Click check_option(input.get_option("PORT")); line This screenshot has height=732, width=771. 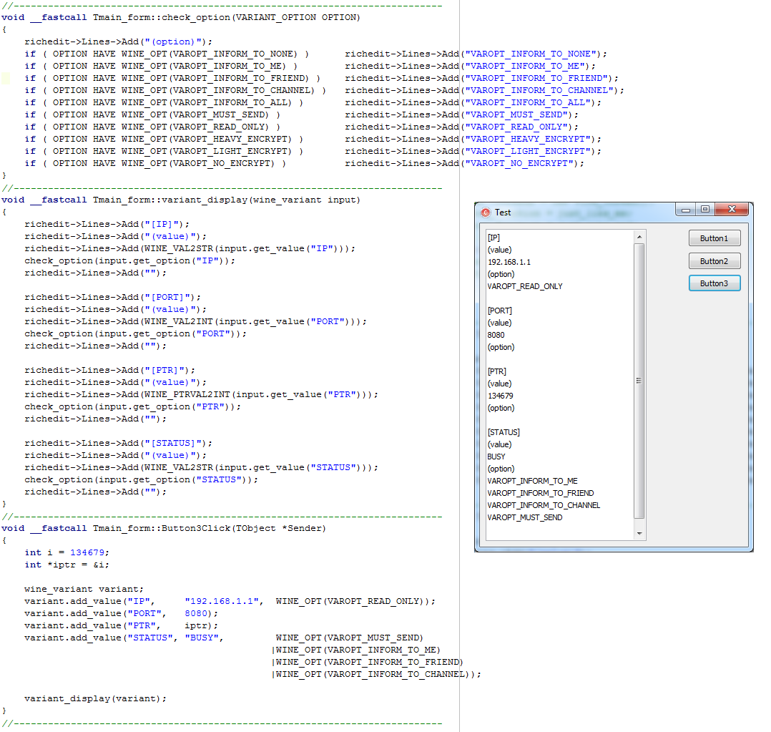click(136, 333)
